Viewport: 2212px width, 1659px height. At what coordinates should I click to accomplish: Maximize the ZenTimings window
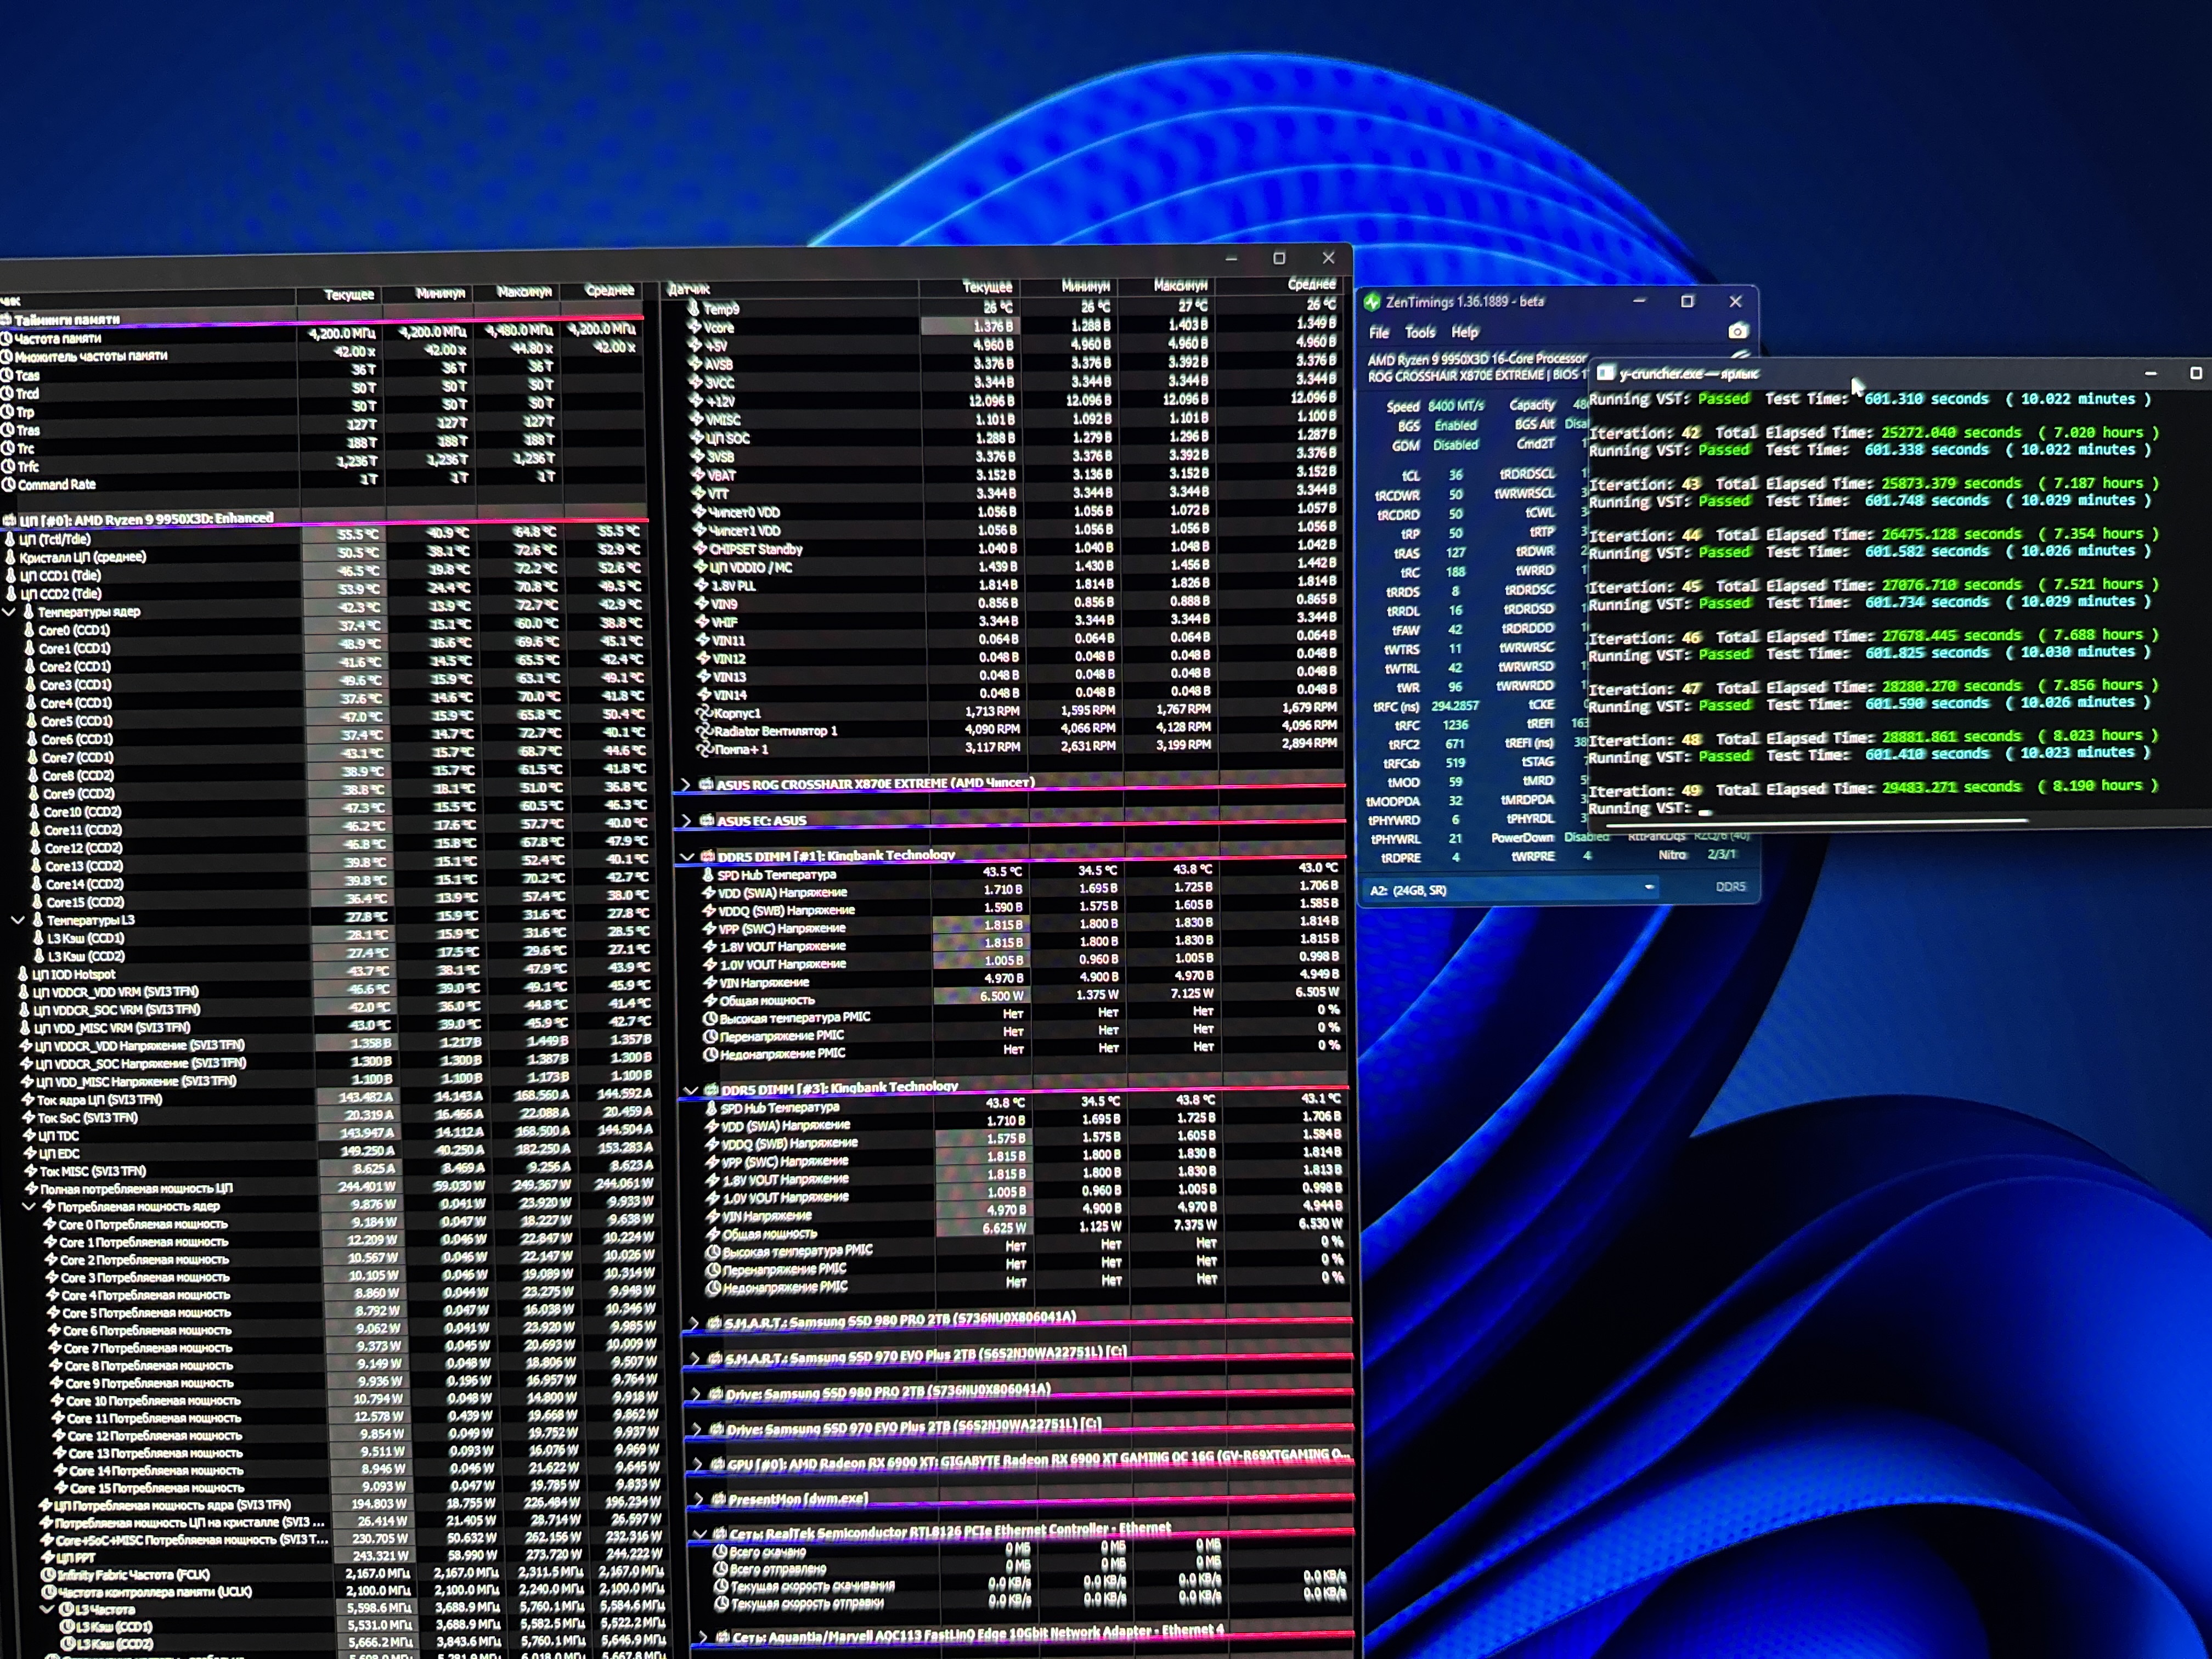(x=1687, y=301)
